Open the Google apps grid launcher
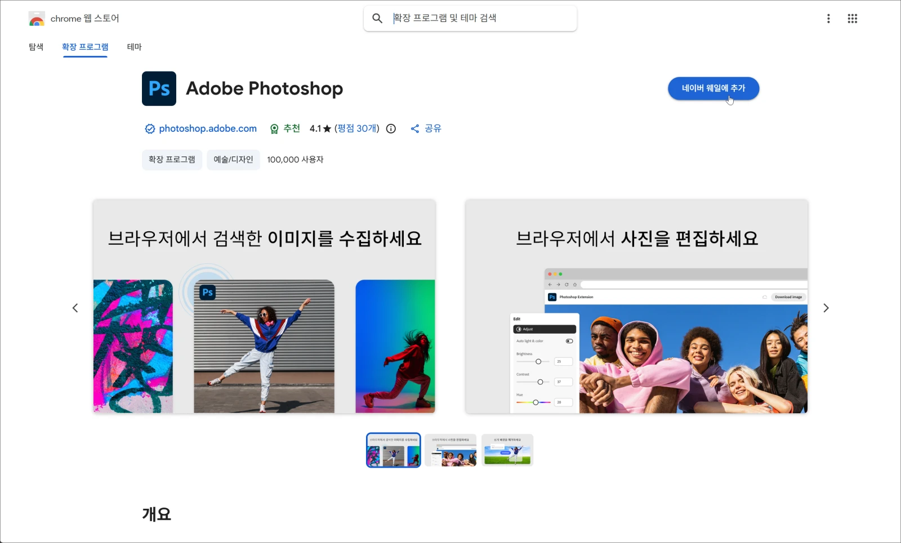Image resolution: width=901 pixels, height=543 pixels. tap(853, 18)
